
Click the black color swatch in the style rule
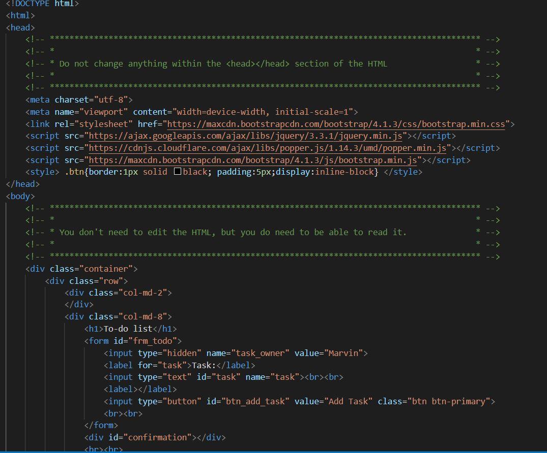click(x=177, y=172)
